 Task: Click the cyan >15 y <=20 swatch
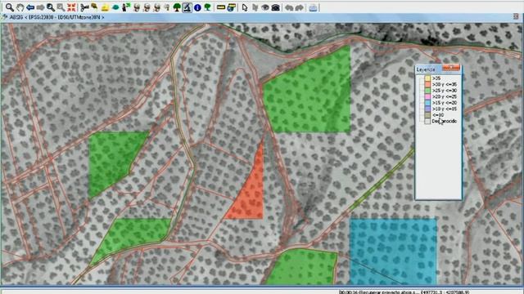[427, 103]
